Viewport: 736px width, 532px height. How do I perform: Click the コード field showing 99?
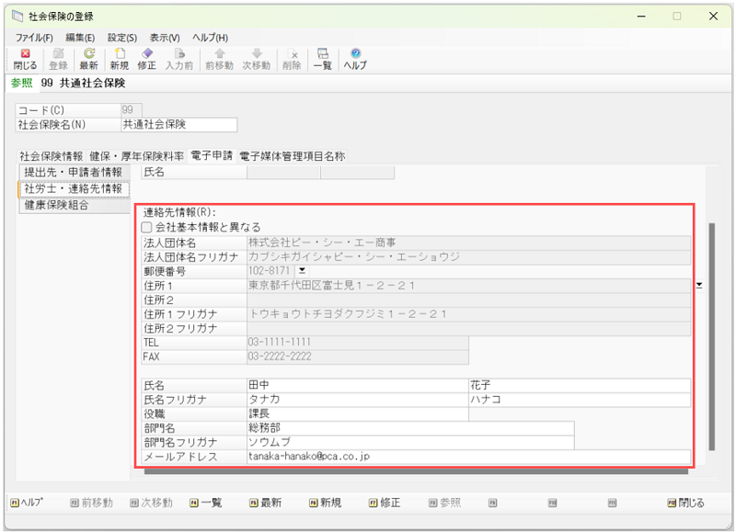tap(131, 110)
